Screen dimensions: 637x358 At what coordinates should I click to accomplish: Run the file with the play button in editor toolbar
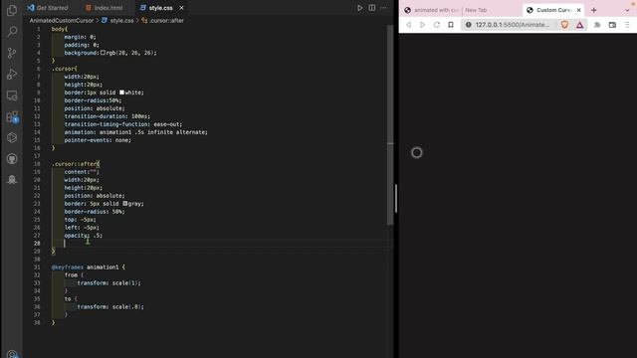point(359,8)
